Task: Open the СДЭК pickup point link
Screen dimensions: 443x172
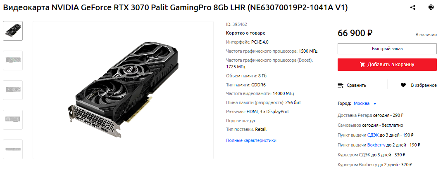Action: [373, 135]
